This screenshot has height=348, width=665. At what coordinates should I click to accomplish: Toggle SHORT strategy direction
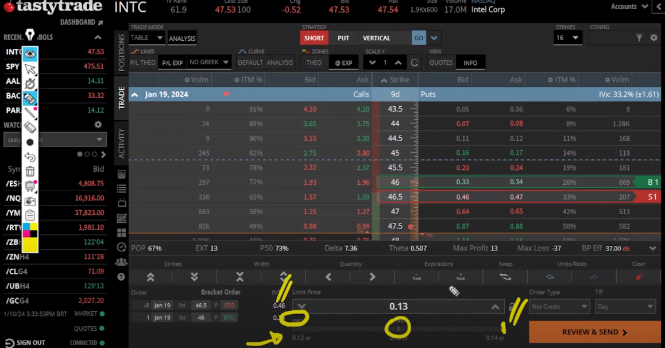click(x=314, y=38)
